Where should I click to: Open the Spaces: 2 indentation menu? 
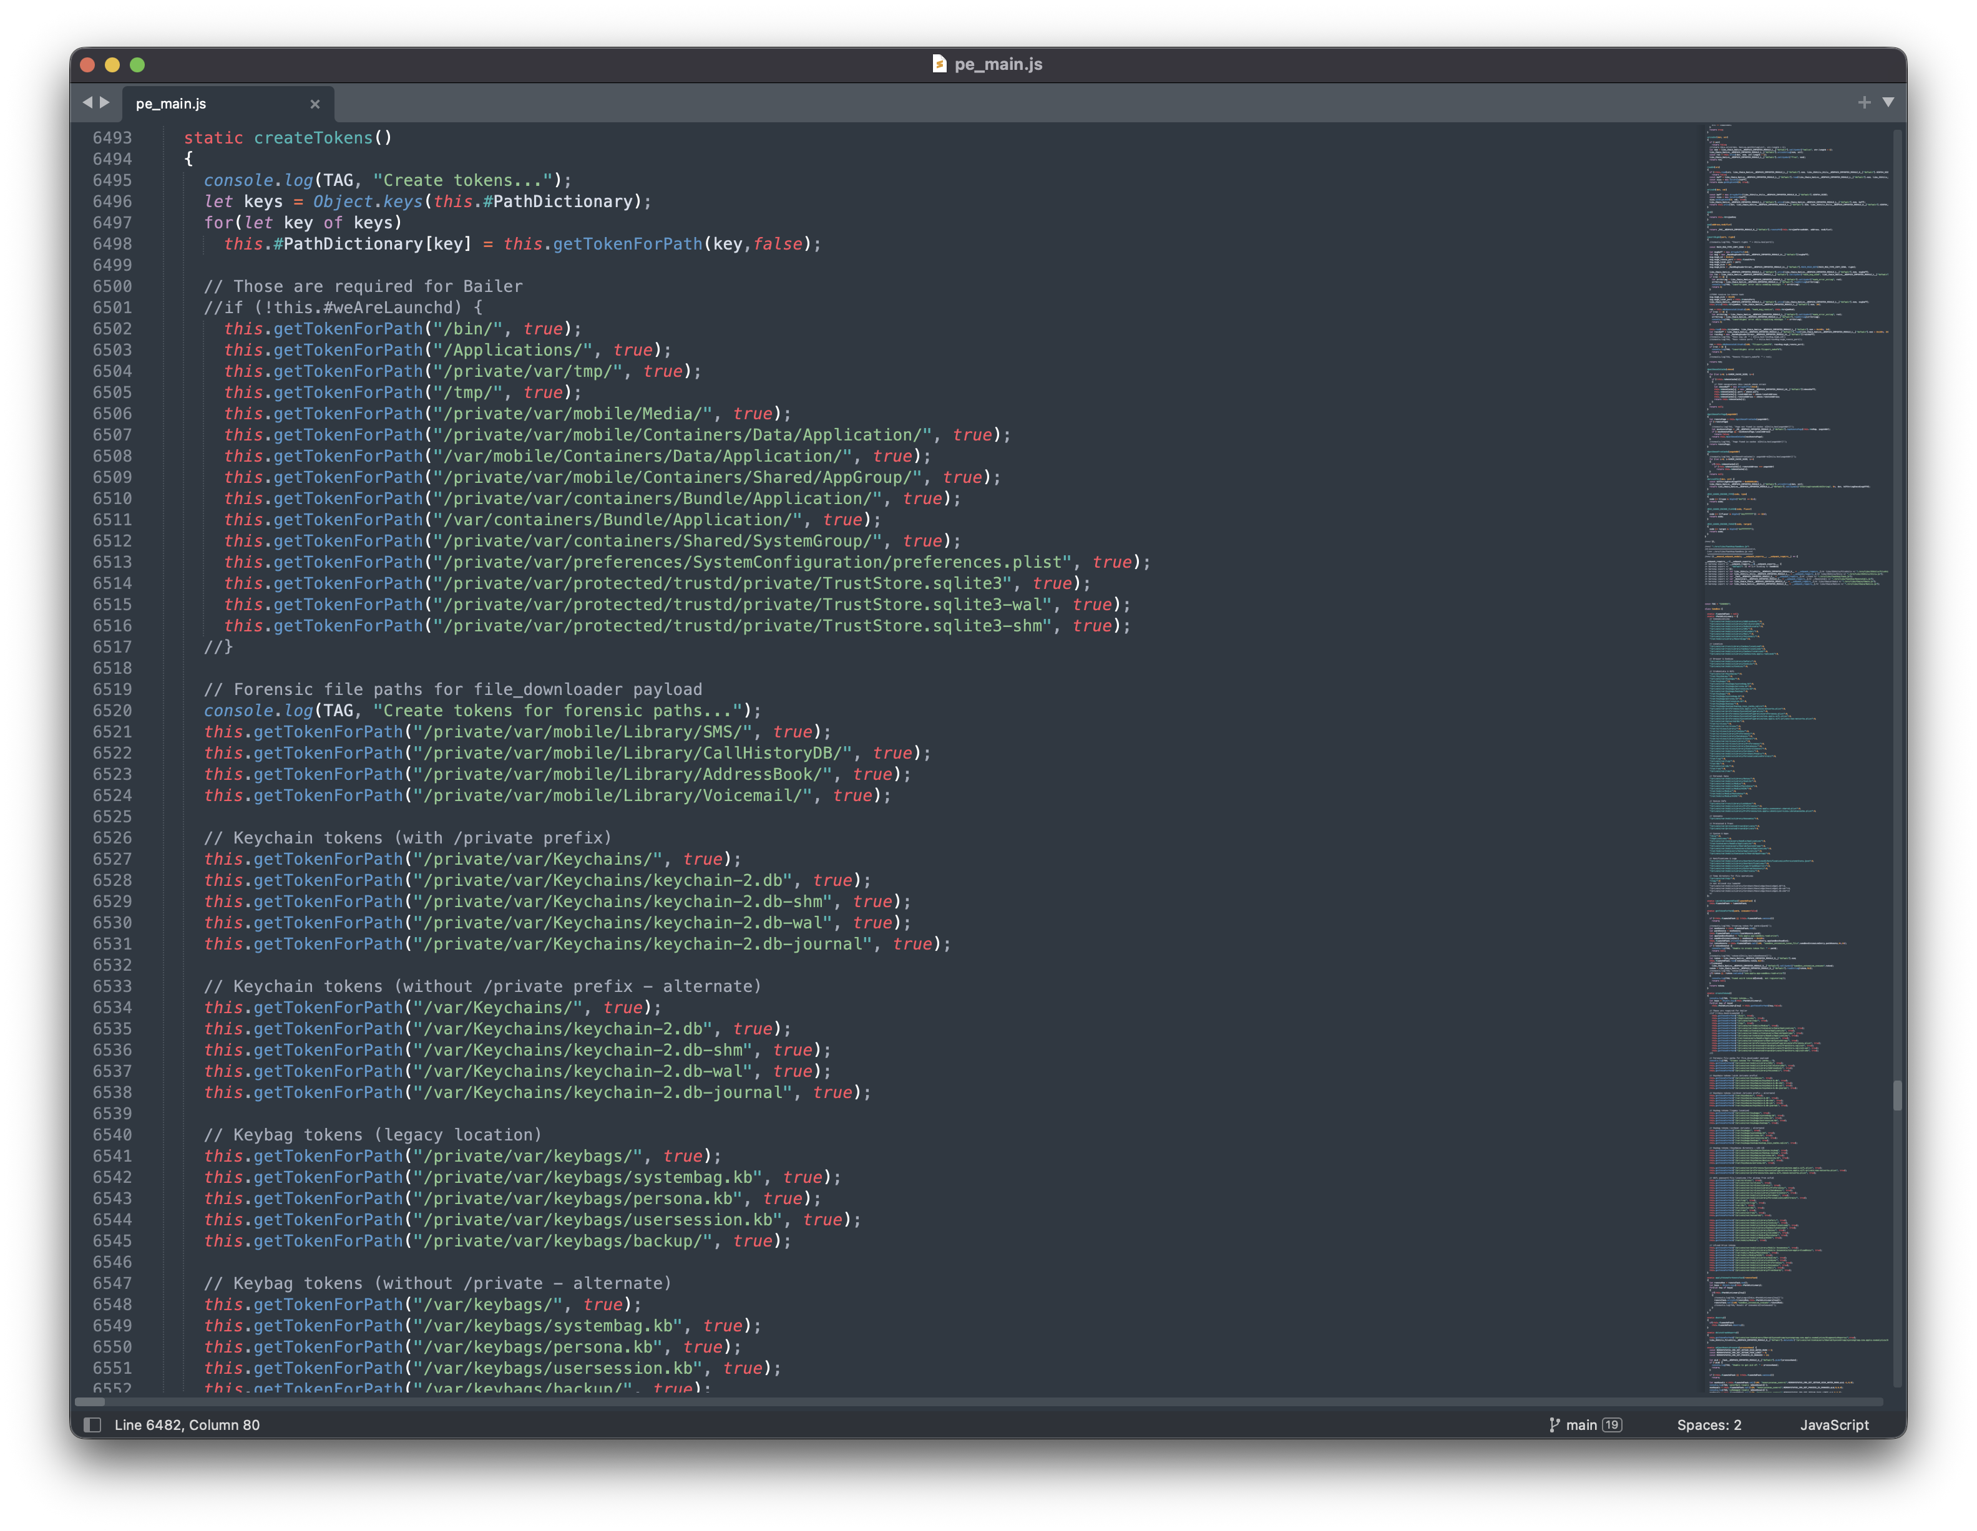(1708, 1424)
